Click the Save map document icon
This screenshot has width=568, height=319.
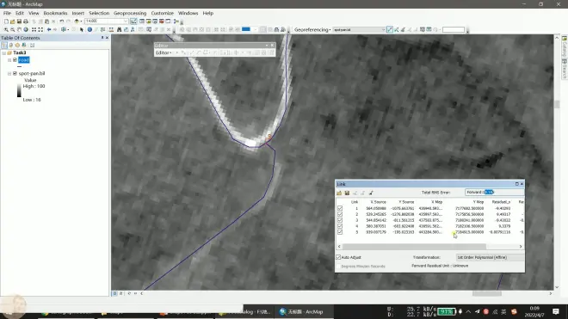[x=19, y=21]
